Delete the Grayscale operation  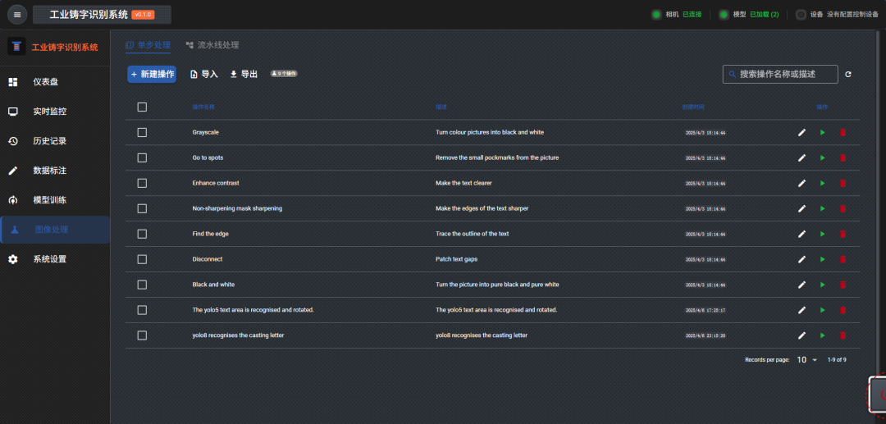843,132
